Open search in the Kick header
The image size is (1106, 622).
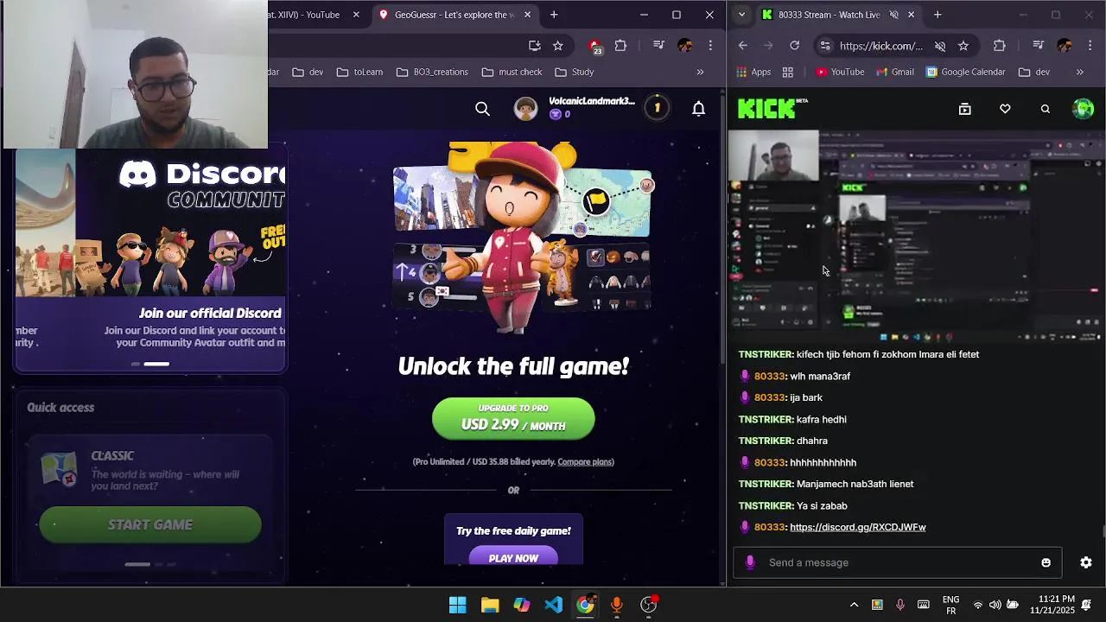tap(1046, 109)
